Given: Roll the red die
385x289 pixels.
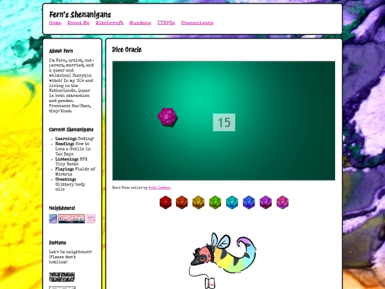Looking at the screenshot, I should [x=165, y=202].
